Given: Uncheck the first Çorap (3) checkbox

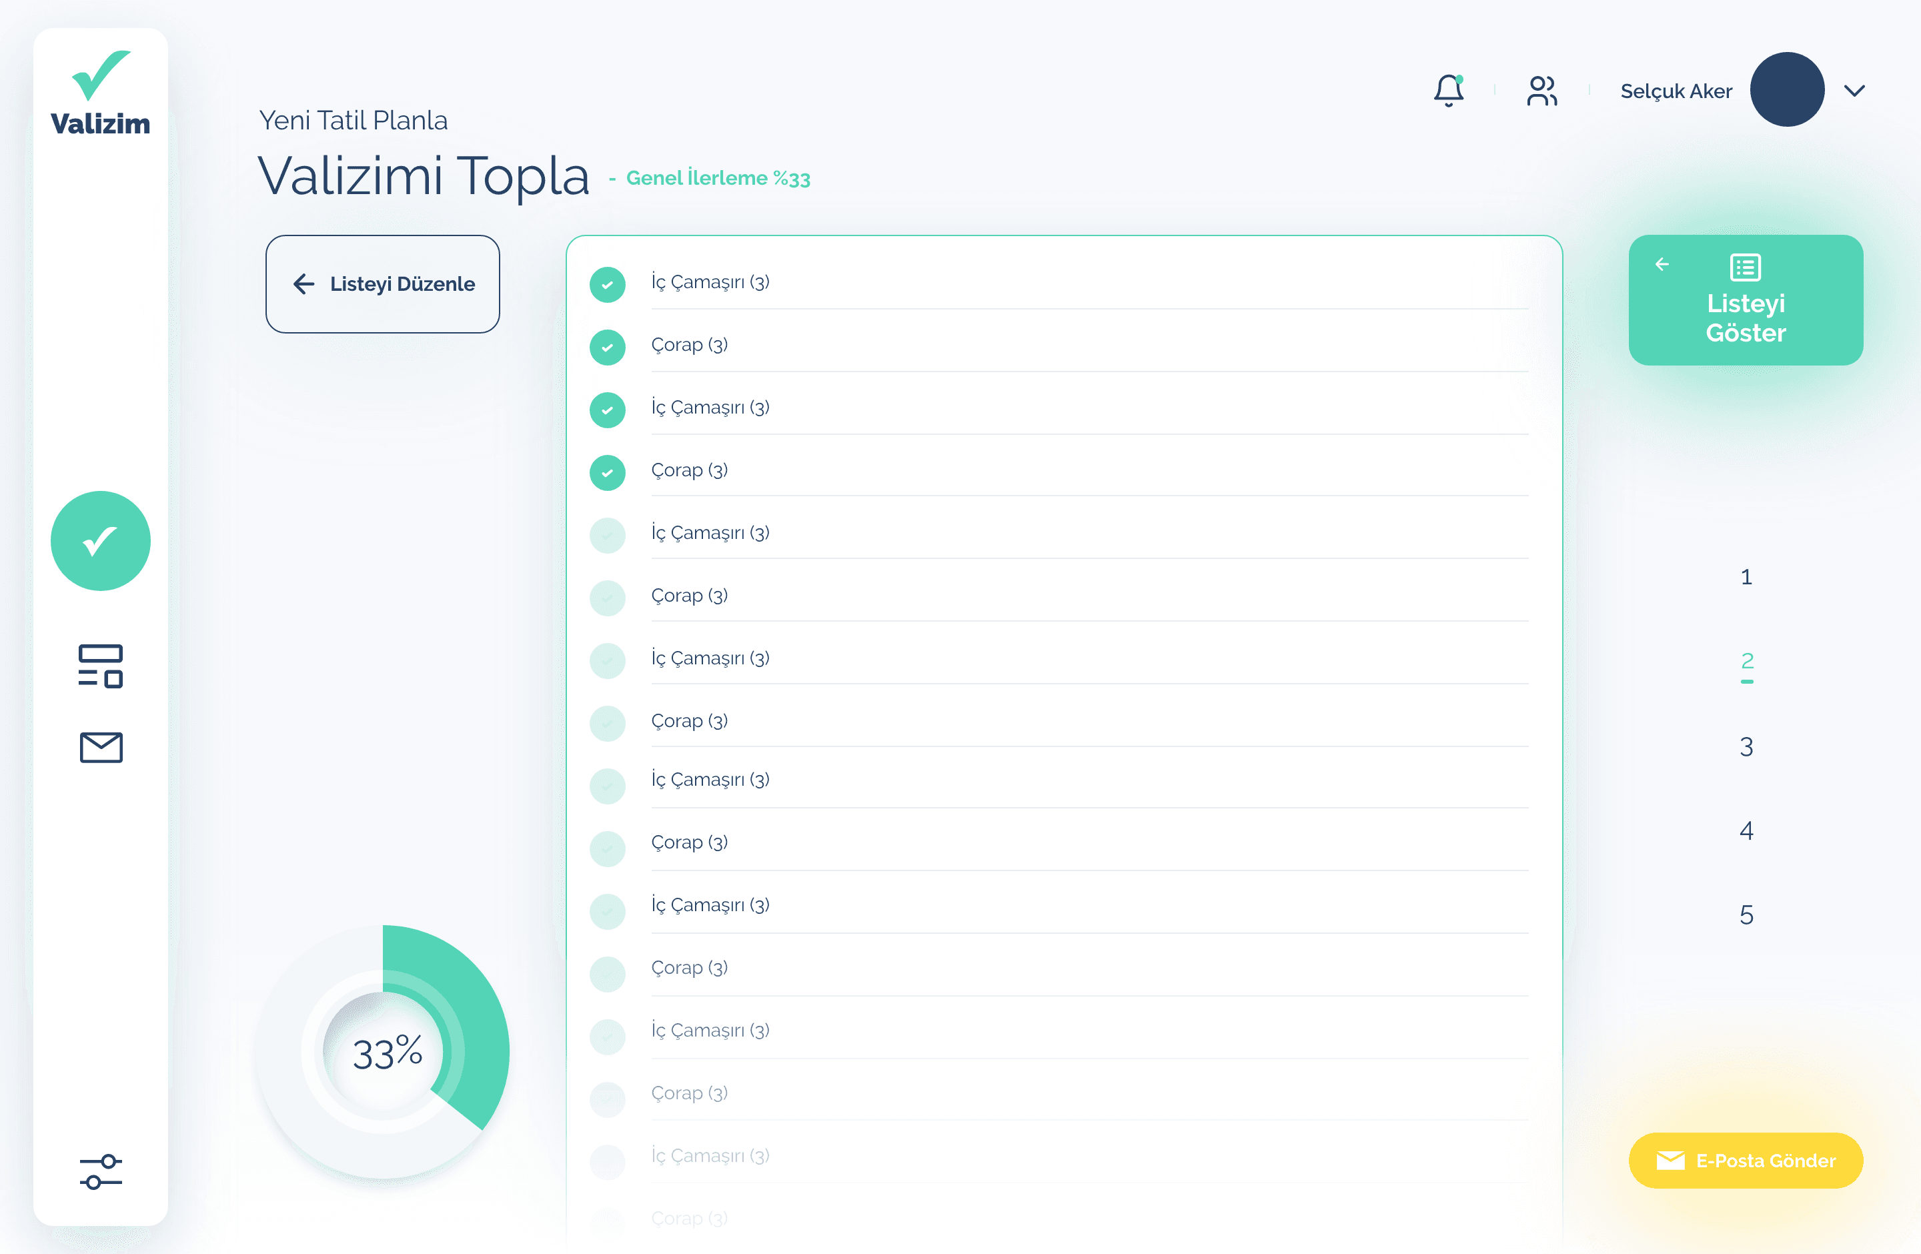Looking at the screenshot, I should point(607,347).
